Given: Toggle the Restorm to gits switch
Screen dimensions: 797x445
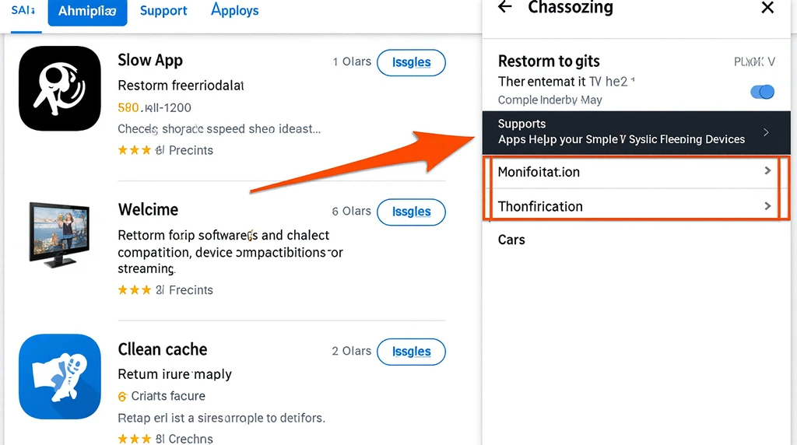Looking at the screenshot, I should 762,92.
